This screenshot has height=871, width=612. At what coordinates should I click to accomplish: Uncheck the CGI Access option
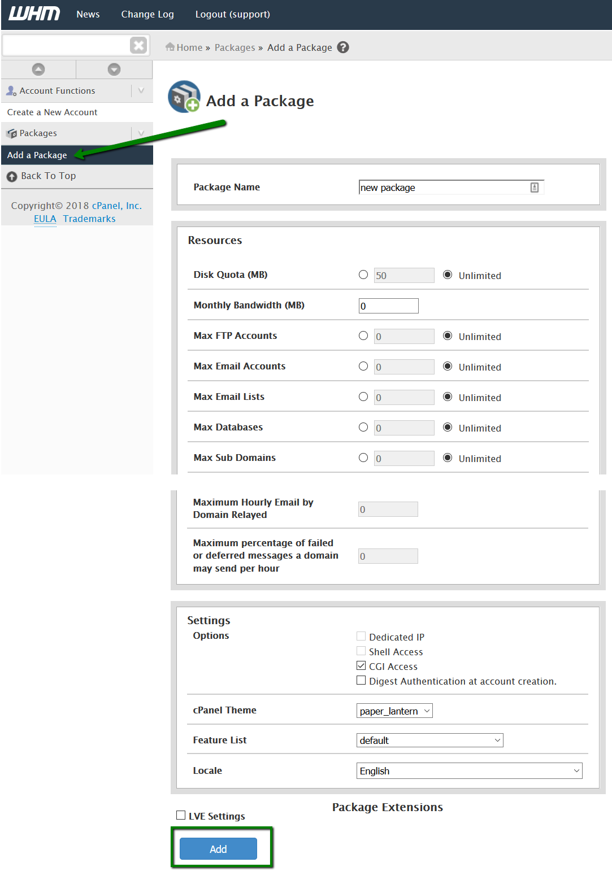361,666
